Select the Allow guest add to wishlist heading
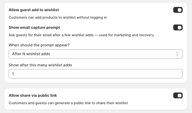This screenshot has height=113, width=192. (34, 10)
